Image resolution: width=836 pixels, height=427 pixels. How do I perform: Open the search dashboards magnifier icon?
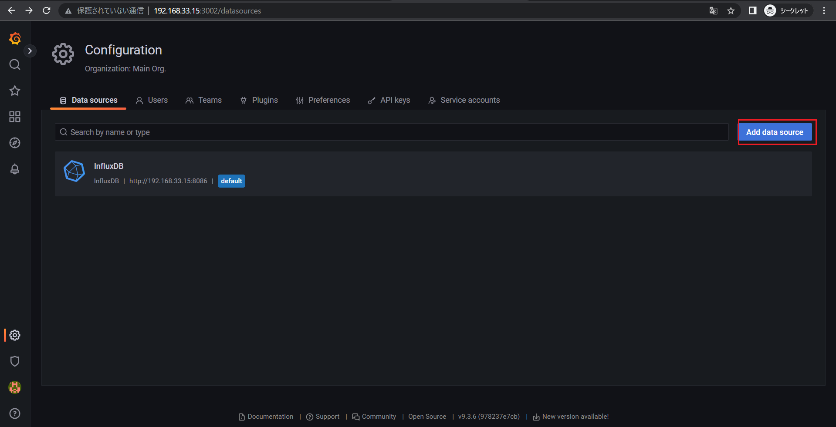tap(15, 64)
